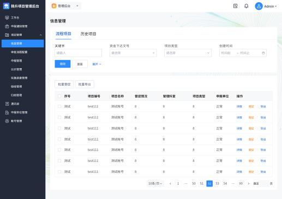Open the edit note icon in header

point(236,6)
